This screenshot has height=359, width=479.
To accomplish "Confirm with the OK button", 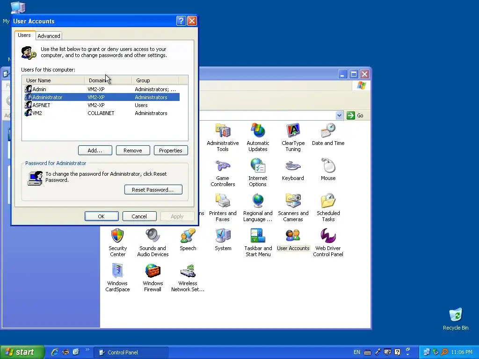I will tap(102, 216).
